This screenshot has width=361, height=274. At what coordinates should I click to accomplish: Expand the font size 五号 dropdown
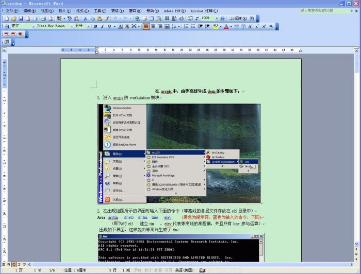88,26
